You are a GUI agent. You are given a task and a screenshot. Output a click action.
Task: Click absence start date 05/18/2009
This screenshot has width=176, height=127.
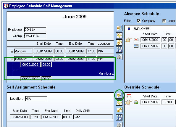(150, 40)
